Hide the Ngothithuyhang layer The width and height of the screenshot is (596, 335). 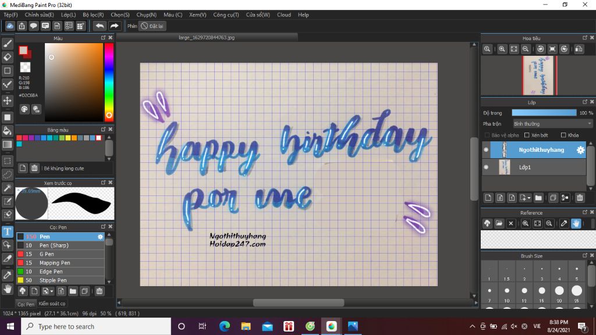(x=486, y=150)
